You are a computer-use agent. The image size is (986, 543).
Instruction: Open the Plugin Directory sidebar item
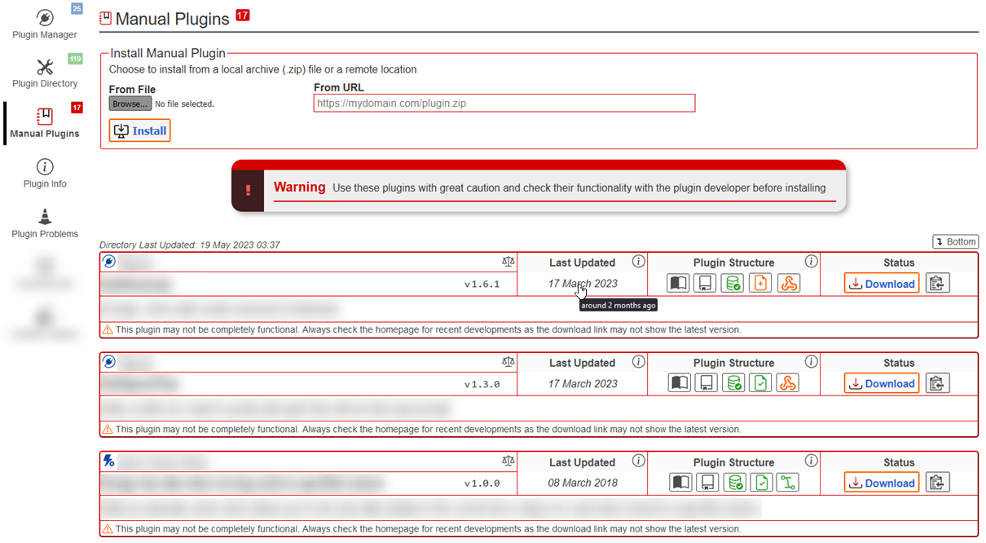pyautogui.click(x=45, y=73)
